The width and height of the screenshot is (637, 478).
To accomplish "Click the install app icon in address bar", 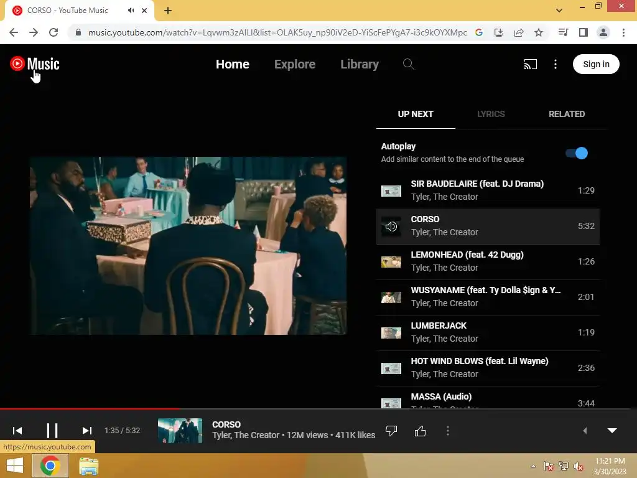I will click(x=499, y=32).
